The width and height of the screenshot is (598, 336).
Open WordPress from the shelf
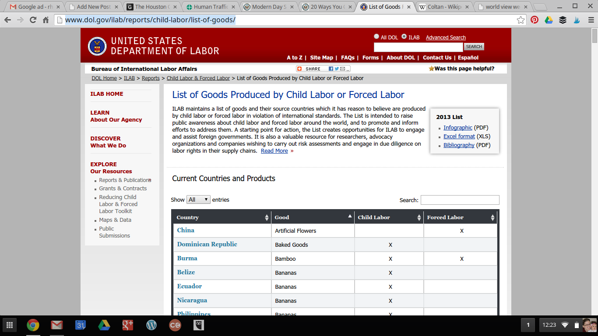click(x=151, y=325)
